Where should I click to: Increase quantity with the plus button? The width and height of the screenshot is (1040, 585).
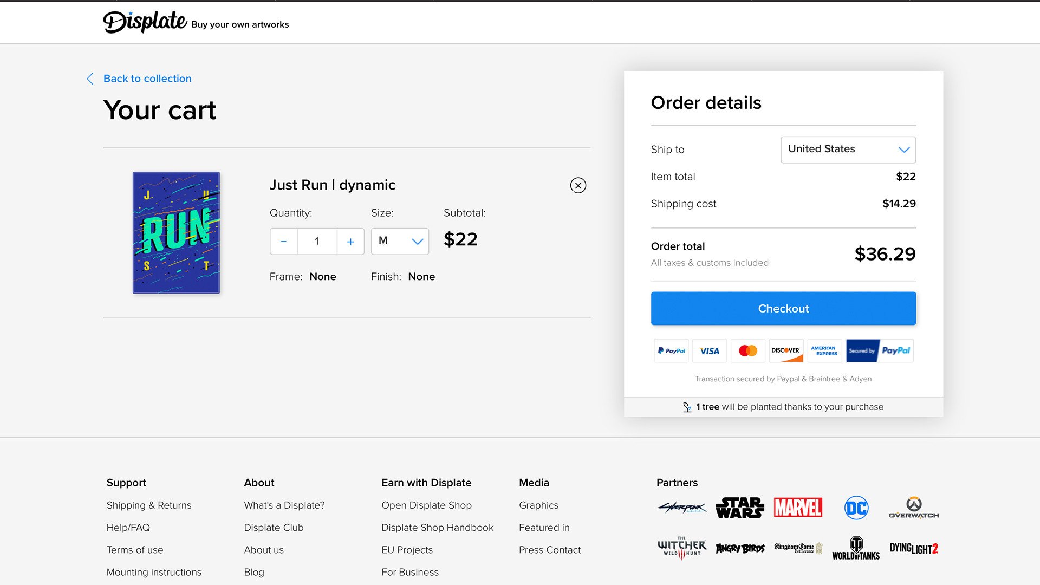coord(350,242)
